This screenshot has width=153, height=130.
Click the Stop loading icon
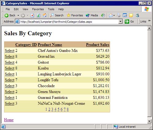[x=32, y=16]
